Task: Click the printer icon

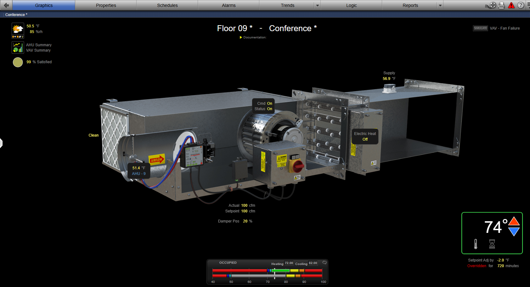Action: 501,5
